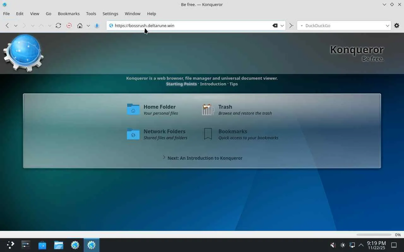Open the File menu
Screen dimensions: 404x252
click(x=6, y=14)
